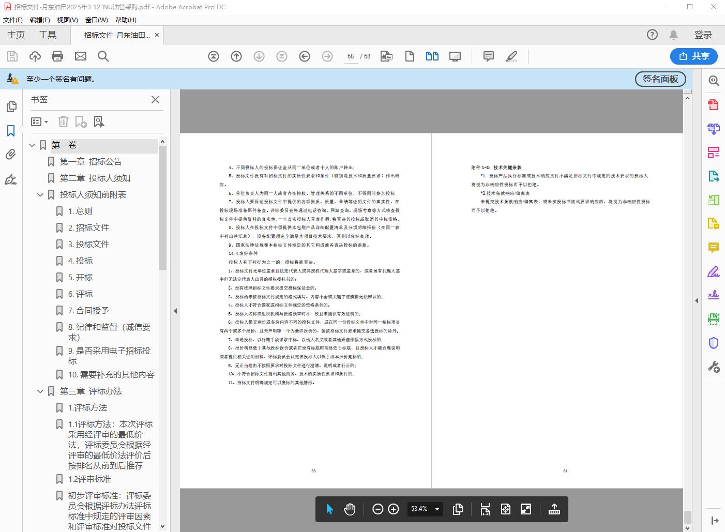Expand the right pane collapse arrow at bottom
This screenshot has height=532, width=725.
tap(715, 521)
